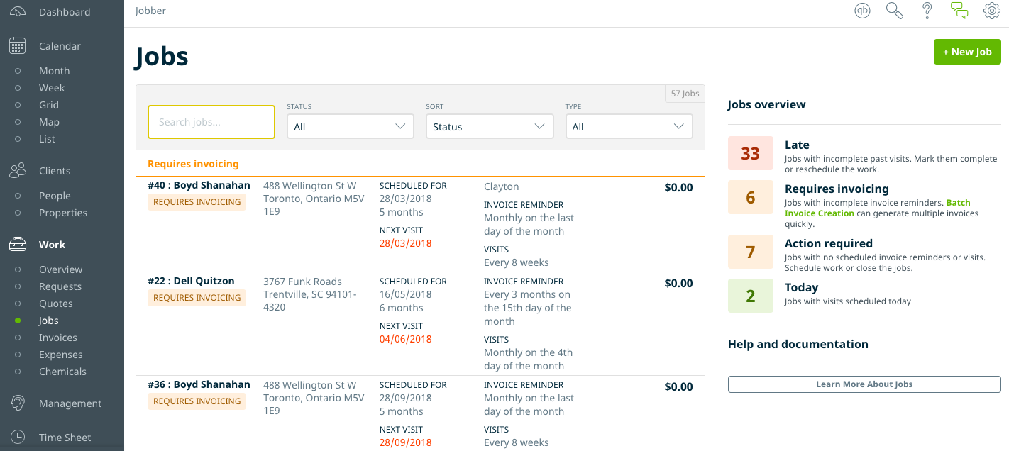This screenshot has height=451, width=1009.
Task: Open job #22 Dell Quitzon row
Action: (x=191, y=281)
